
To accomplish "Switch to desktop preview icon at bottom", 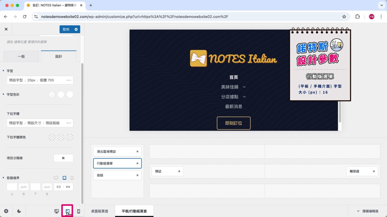I will pos(56,211).
